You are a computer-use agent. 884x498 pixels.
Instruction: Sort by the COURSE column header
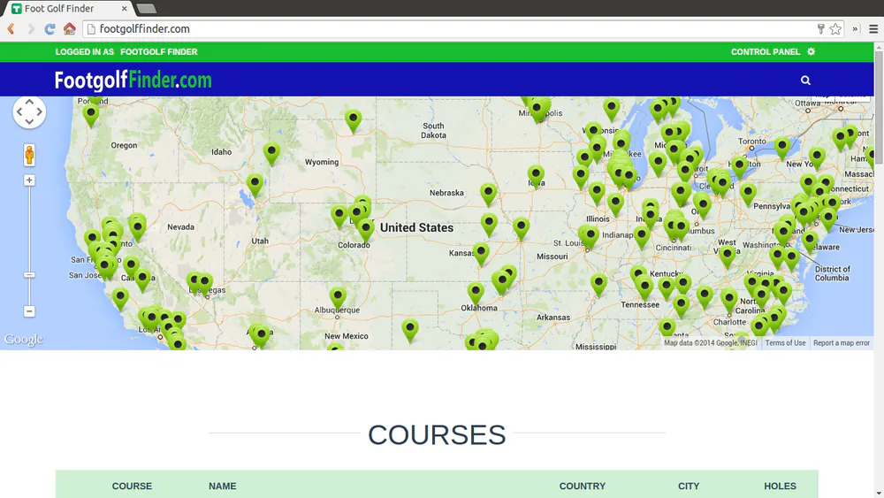[x=132, y=487]
